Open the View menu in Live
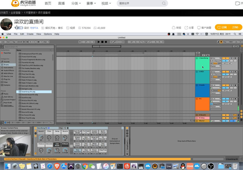The width and height of the screenshot is (243, 170). coord(39,34)
